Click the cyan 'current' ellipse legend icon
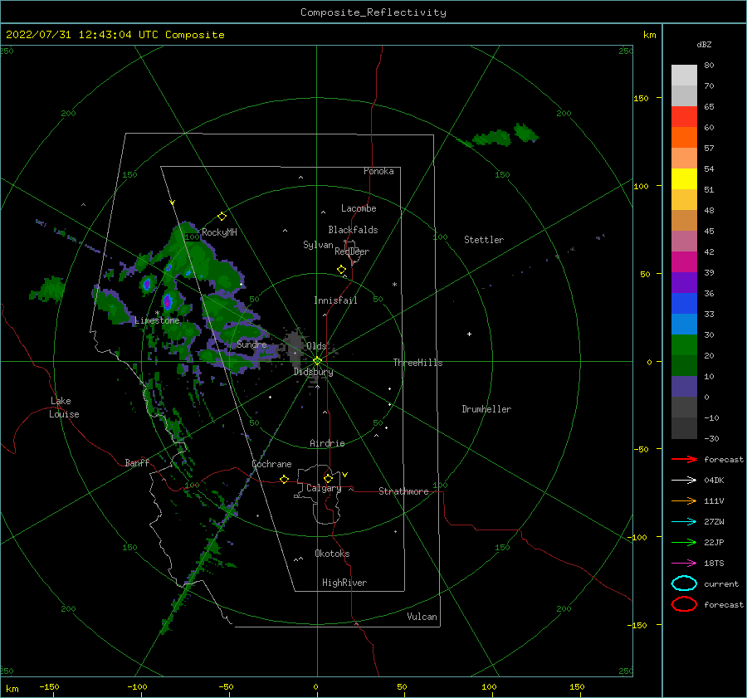 pyautogui.click(x=684, y=583)
